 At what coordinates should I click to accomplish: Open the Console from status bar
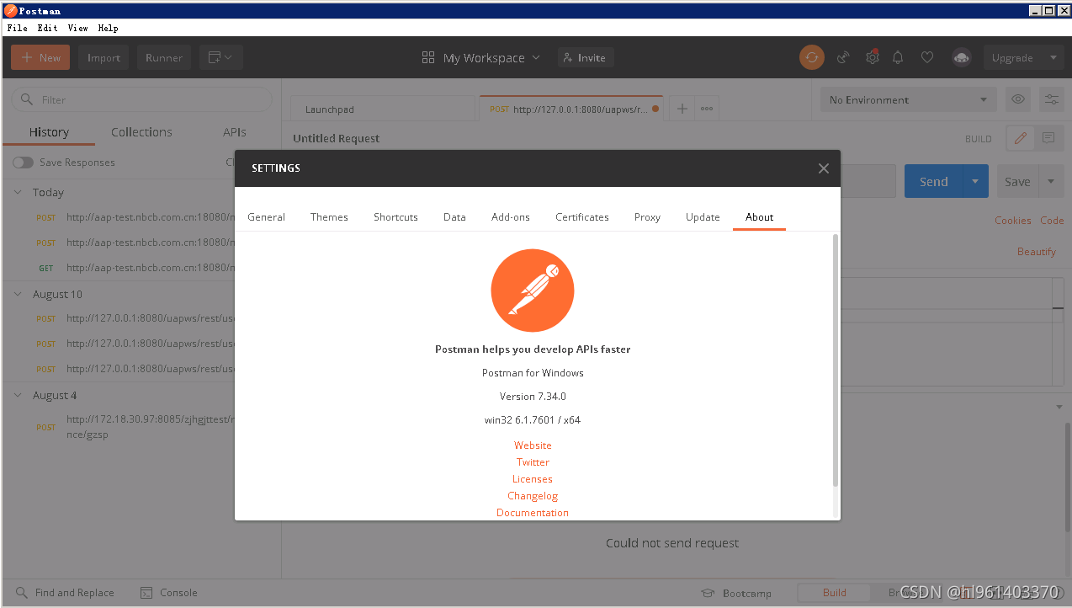(x=168, y=593)
